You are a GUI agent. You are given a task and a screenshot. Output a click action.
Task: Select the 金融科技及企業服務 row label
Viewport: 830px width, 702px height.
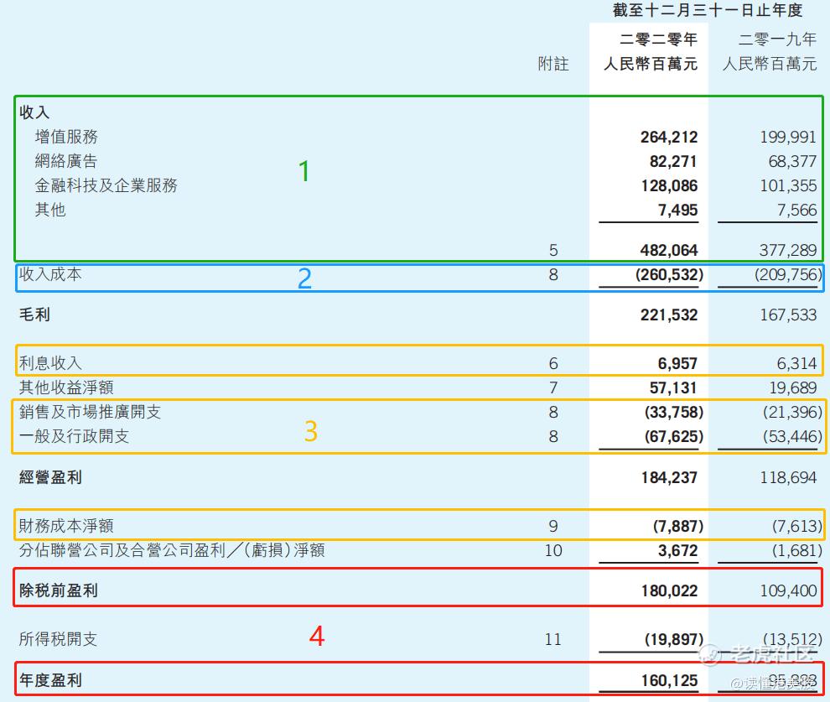pos(106,185)
